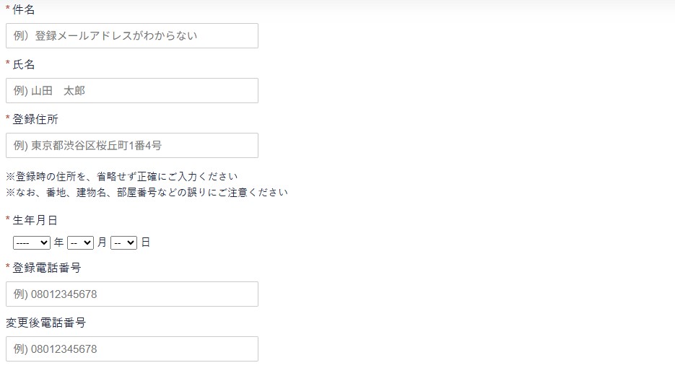Click the 年 text after the year selector
The width and height of the screenshot is (675, 368).
coord(58,242)
